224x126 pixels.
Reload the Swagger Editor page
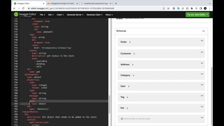click(23, 8)
